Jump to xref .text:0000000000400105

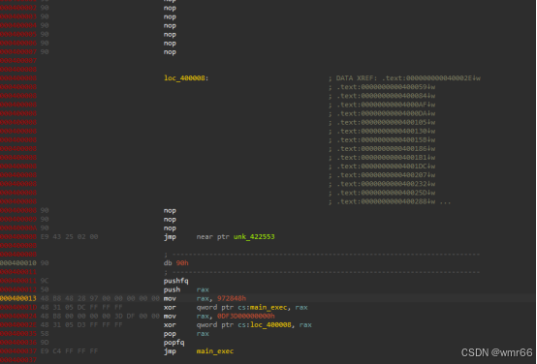pos(386,123)
